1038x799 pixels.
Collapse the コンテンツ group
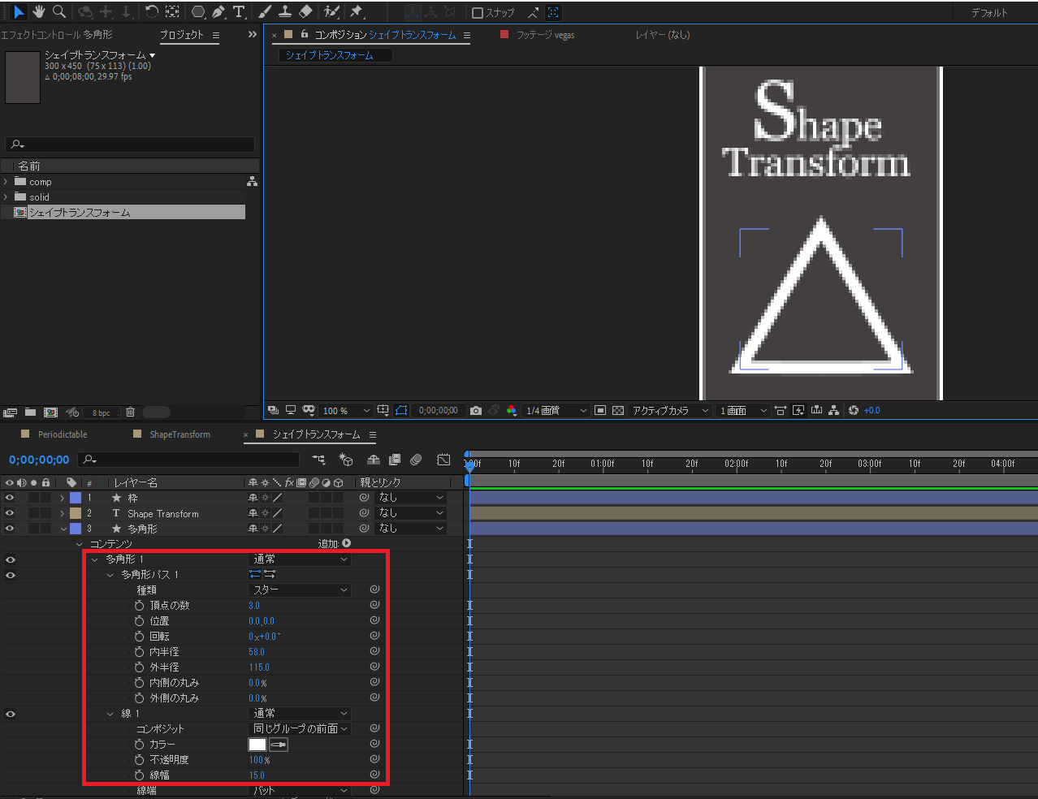[80, 544]
